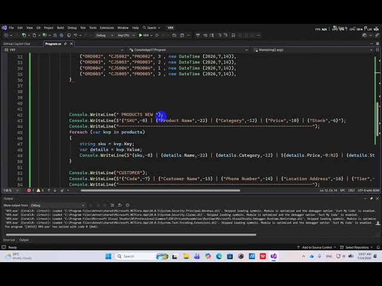The width and height of the screenshot is (382, 286).
Task: Navigate backward with the back arrow icon
Action: click(x=7, y=35)
